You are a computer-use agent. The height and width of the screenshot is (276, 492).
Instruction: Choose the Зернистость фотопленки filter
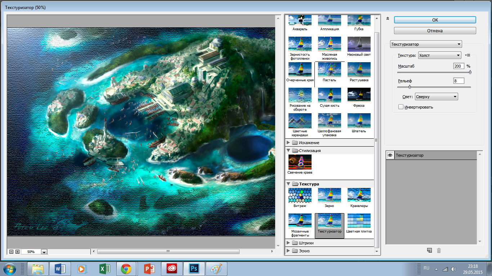[x=300, y=44]
